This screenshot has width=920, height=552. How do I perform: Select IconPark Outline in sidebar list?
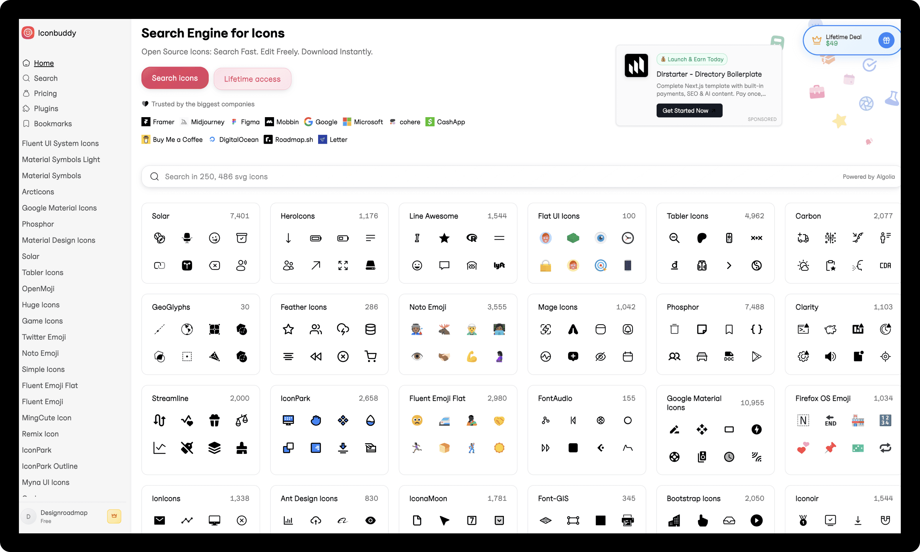(x=49, y=466)
